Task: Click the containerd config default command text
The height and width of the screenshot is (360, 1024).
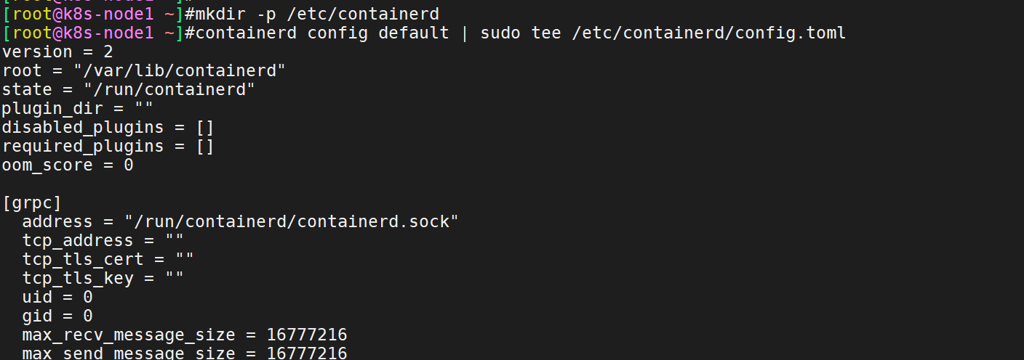Action: [322, 33]
